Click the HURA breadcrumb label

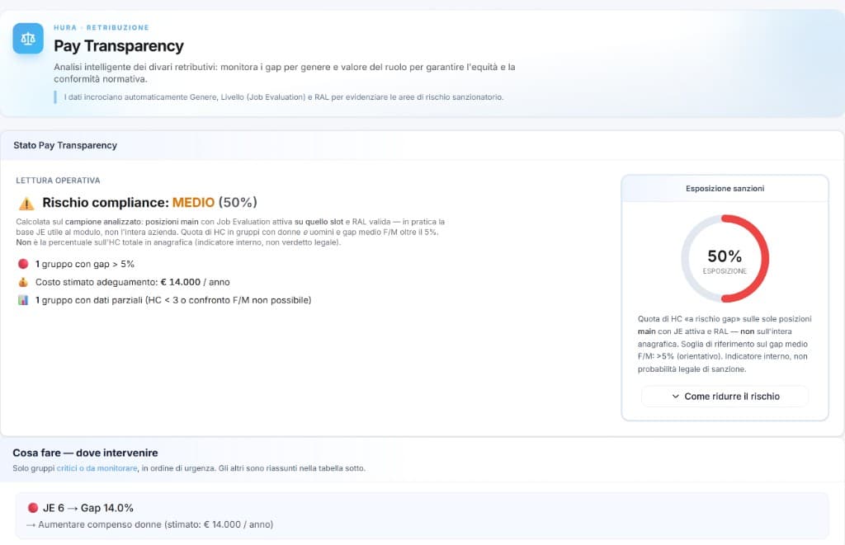pos(65,28)
